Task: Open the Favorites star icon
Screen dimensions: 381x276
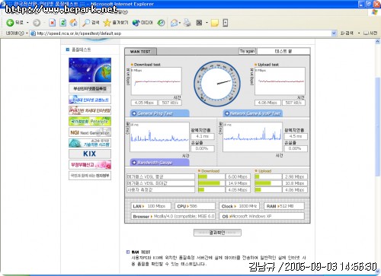Action: pyautogui.click(x=107, y=23)
